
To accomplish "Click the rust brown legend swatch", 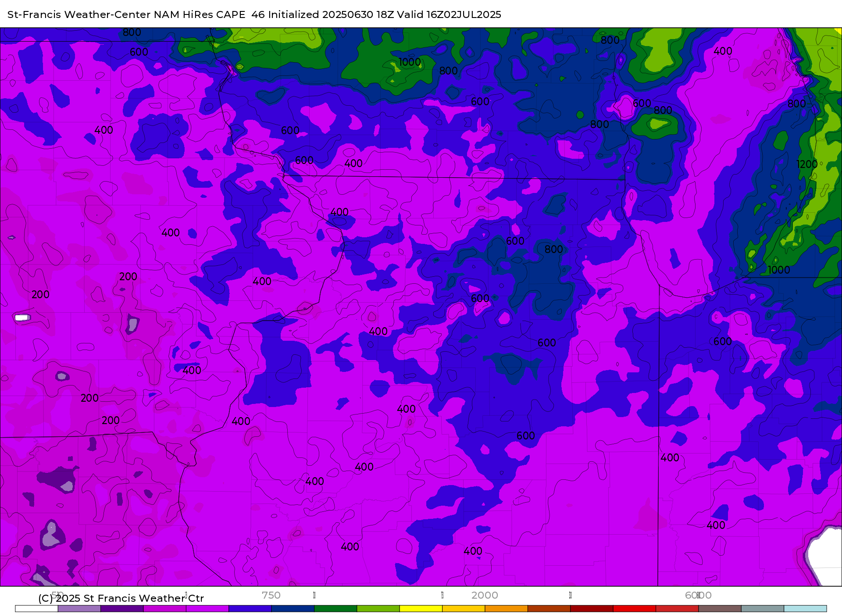I will [x=549, y=609].
